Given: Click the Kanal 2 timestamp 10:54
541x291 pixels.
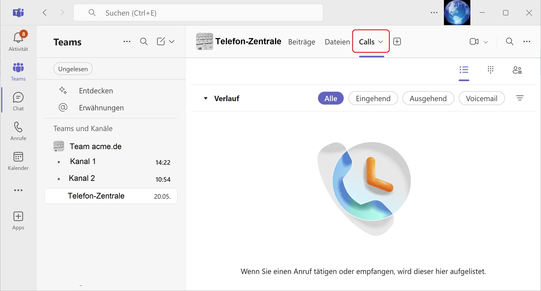Looking at the screenshot, I should coord(163,180).
